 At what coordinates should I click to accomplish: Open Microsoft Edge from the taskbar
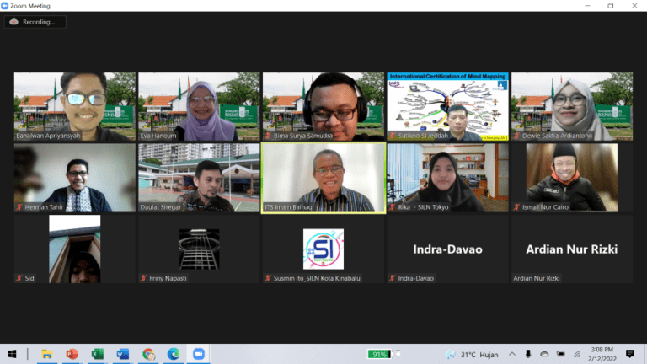[174, 354]
